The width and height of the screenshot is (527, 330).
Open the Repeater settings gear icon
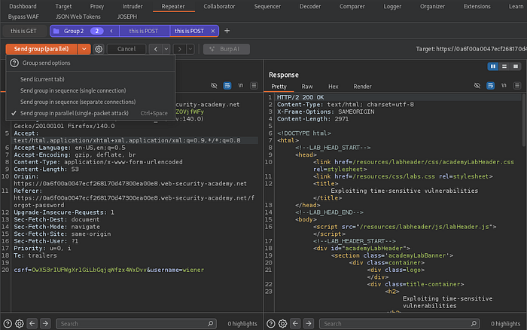[99, 49]
